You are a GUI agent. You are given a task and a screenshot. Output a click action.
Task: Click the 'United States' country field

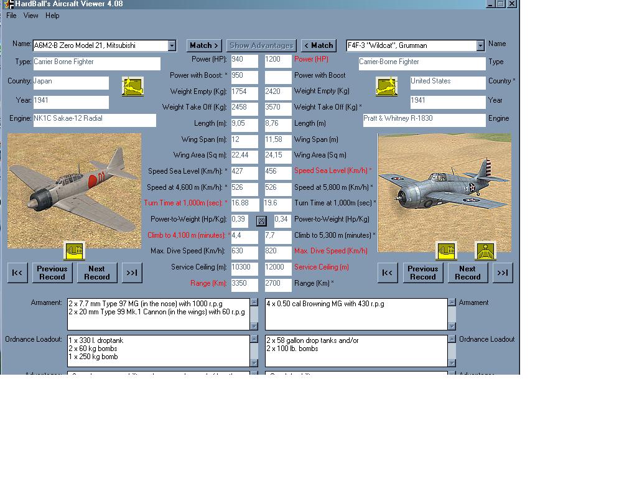tap(448, 83)
